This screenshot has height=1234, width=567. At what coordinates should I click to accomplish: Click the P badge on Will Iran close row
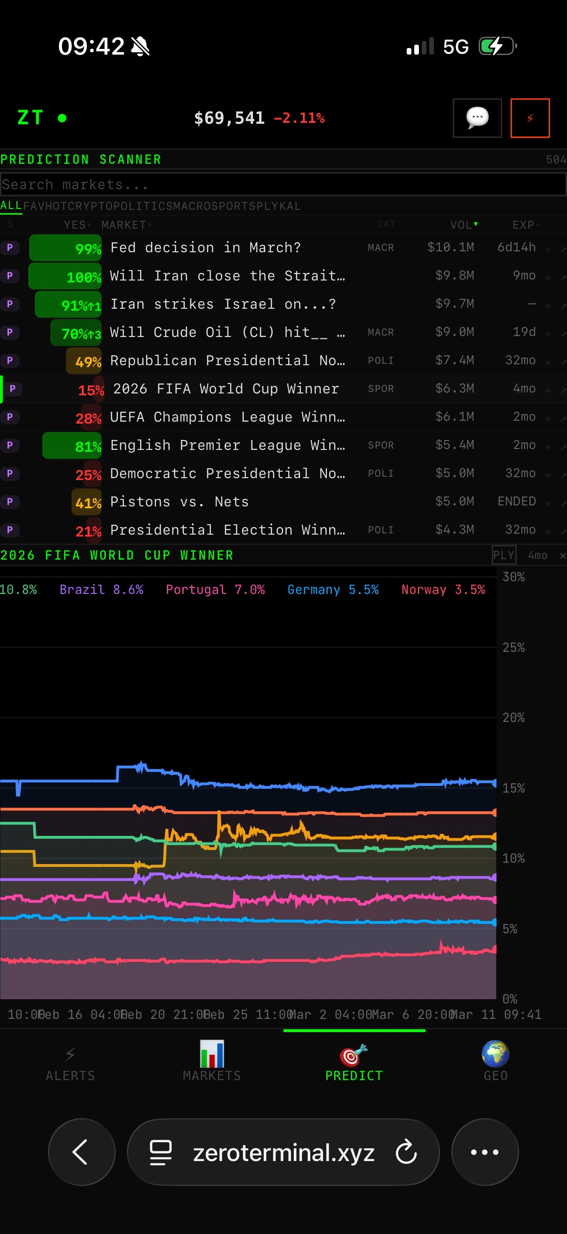tap(9, 276)
